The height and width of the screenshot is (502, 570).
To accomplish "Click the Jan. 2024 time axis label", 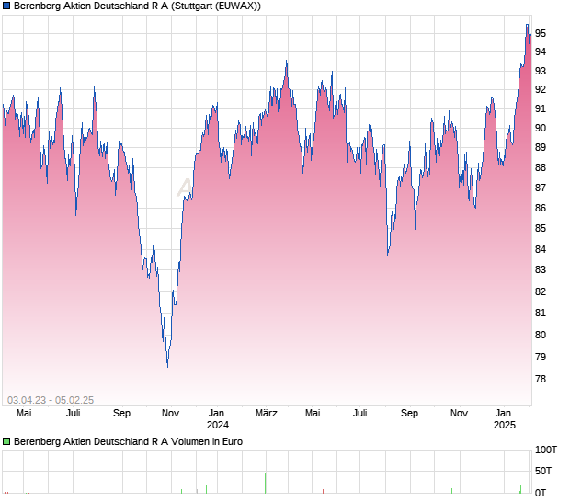I will click(218, 418).
